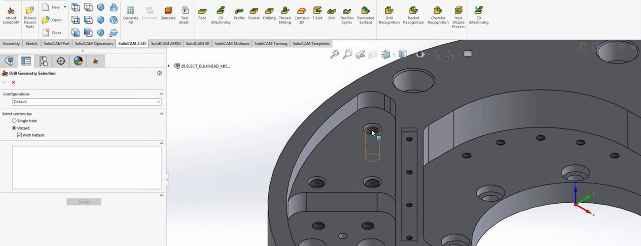Open Hole Wizard Process
641x246 pixels.
(458, 17)
